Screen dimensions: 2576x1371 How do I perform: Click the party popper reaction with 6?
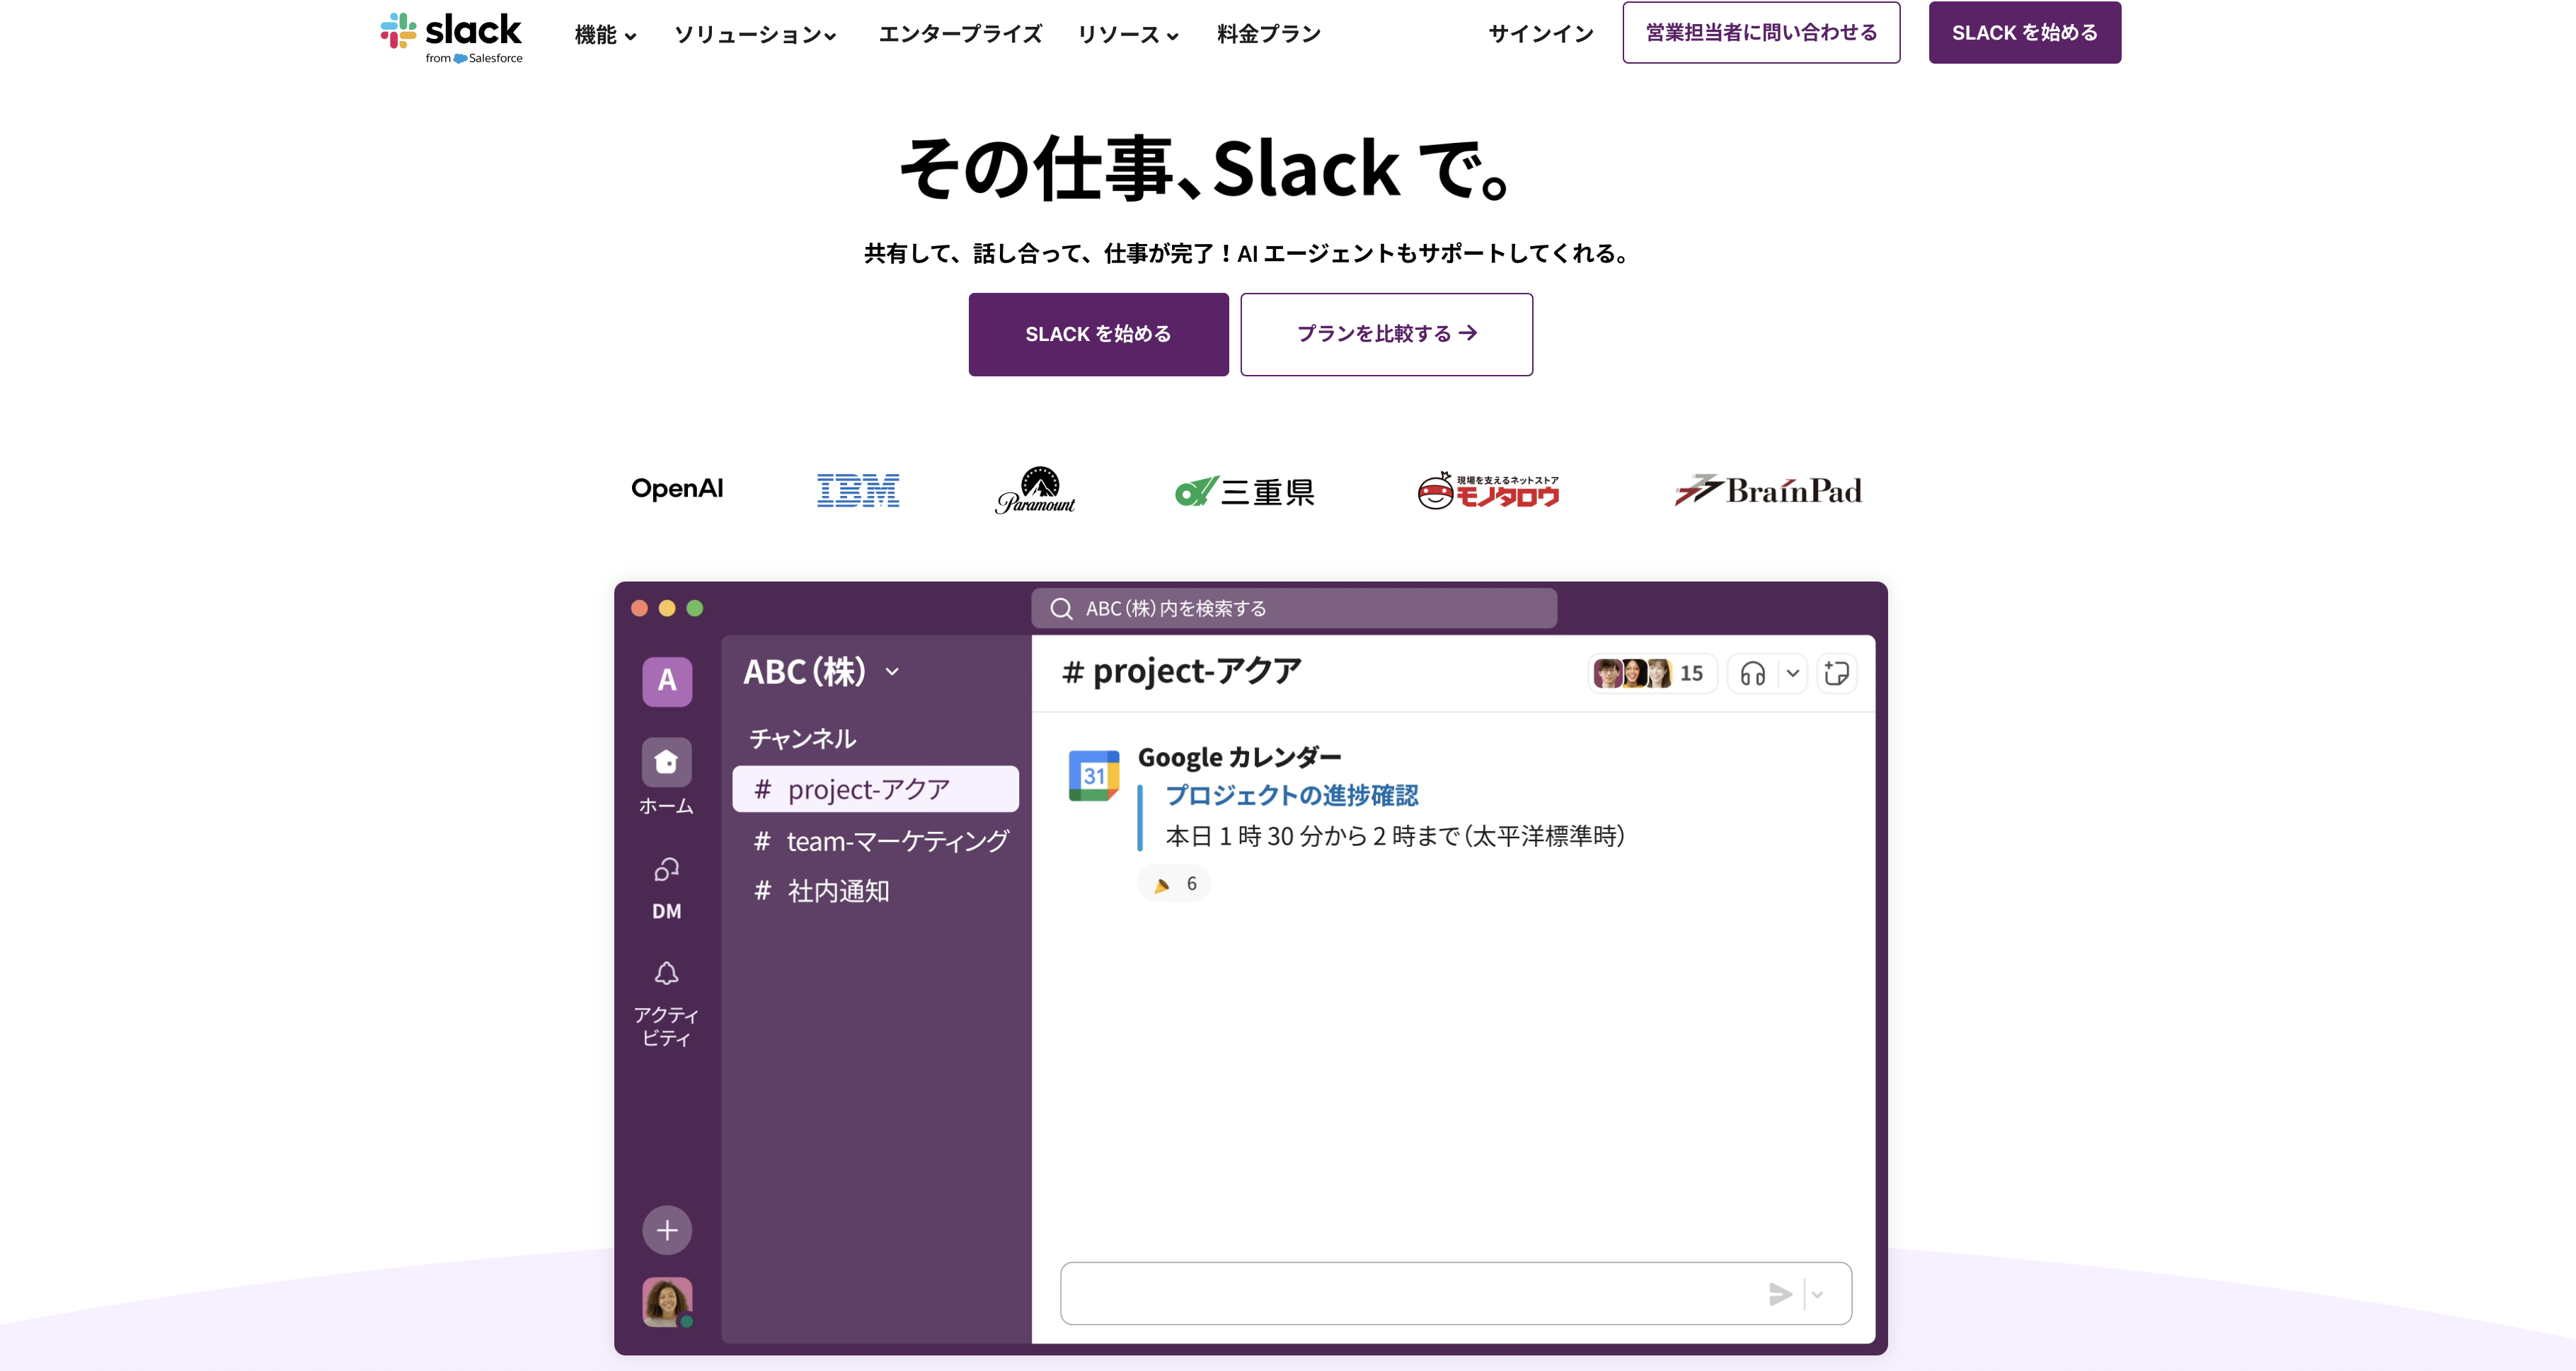pos(1174,884)
